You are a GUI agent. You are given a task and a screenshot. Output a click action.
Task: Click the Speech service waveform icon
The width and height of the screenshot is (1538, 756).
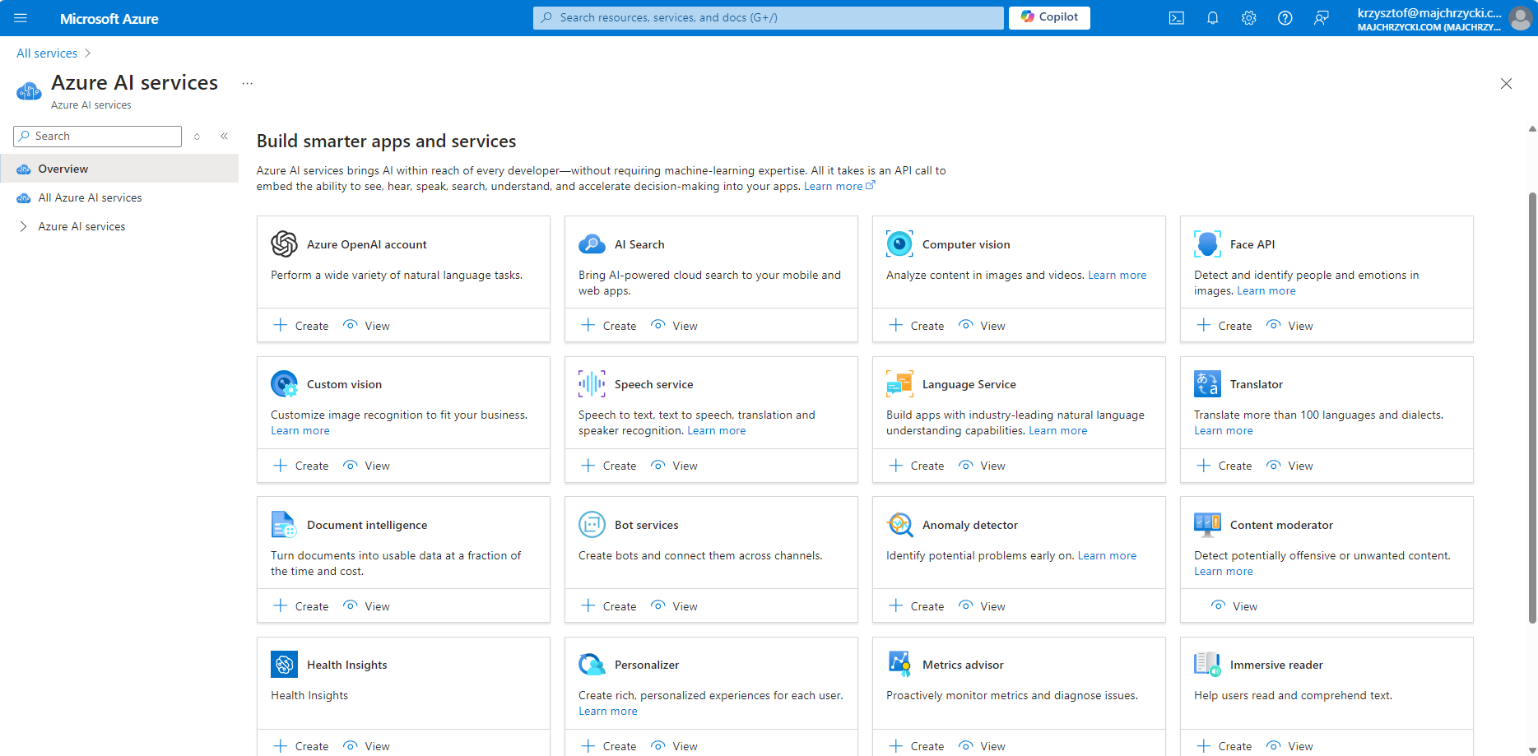[x=592, y=384]
